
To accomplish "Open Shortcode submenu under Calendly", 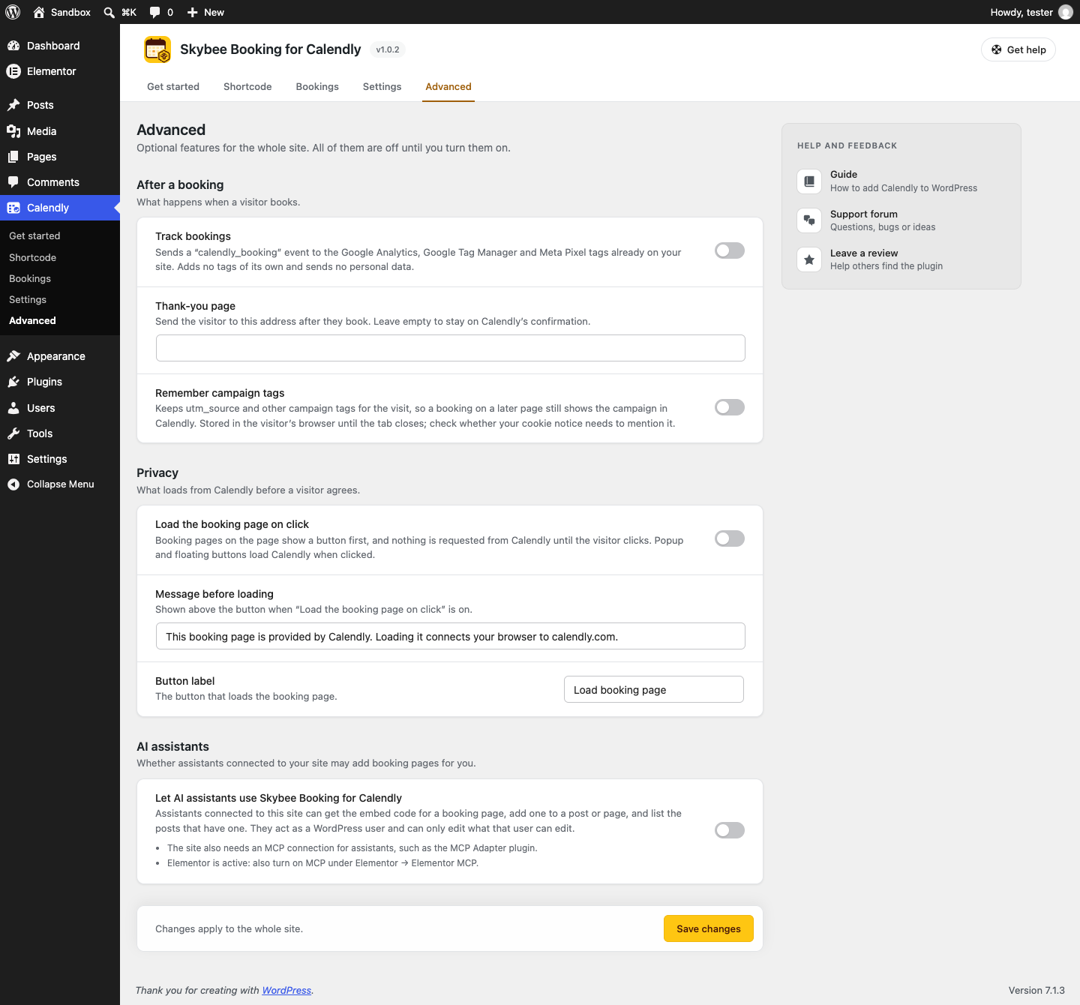I will pos(60,257).
